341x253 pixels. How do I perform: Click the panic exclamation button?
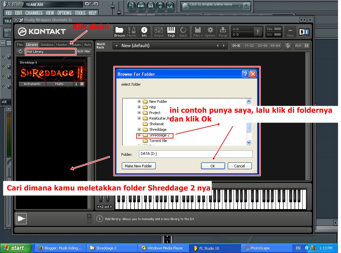[x=258, y=32]
